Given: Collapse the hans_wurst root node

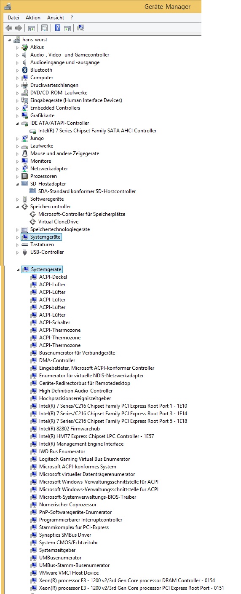Looking at the screenshot, I should 9,40.
